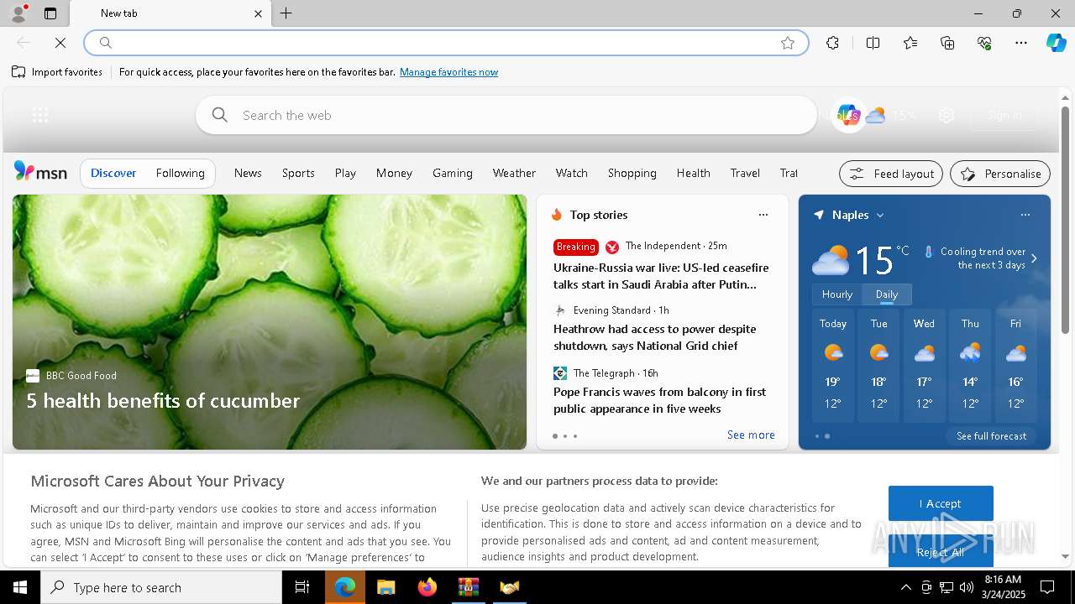This screenshot has height=604, width=1075.
Task: Switch feed to Following
Action: pos(181,173)
